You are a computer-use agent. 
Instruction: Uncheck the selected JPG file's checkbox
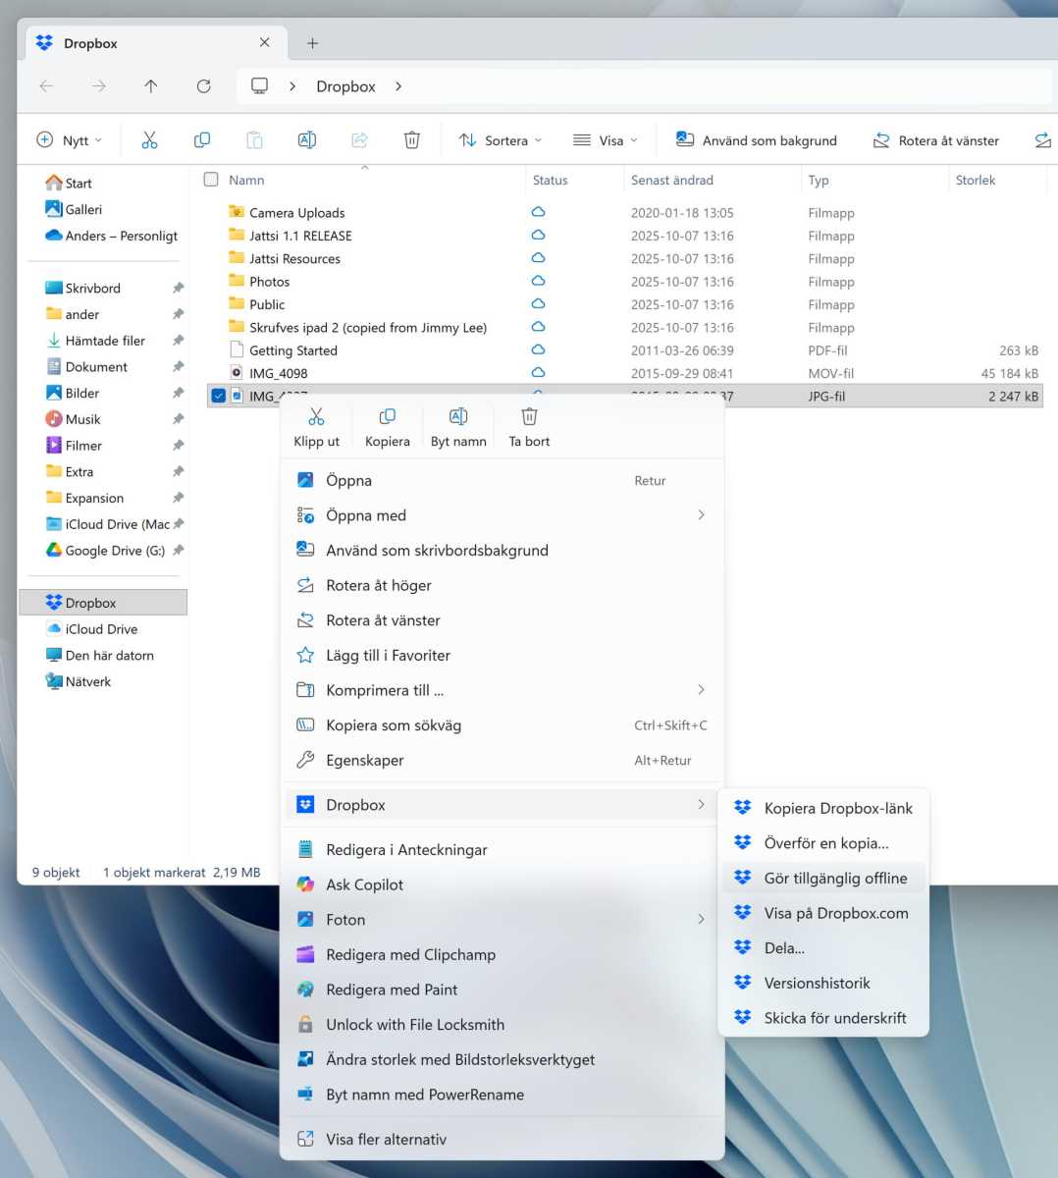click(218, 396)
